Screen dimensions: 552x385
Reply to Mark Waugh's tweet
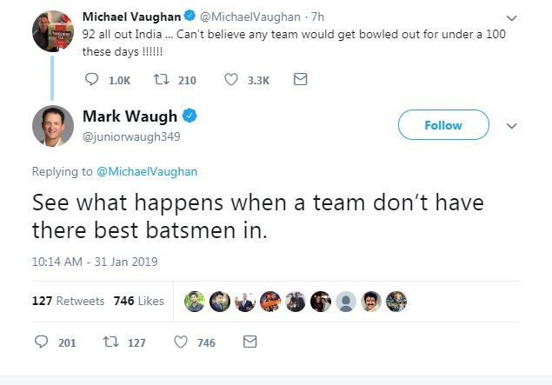41,342
